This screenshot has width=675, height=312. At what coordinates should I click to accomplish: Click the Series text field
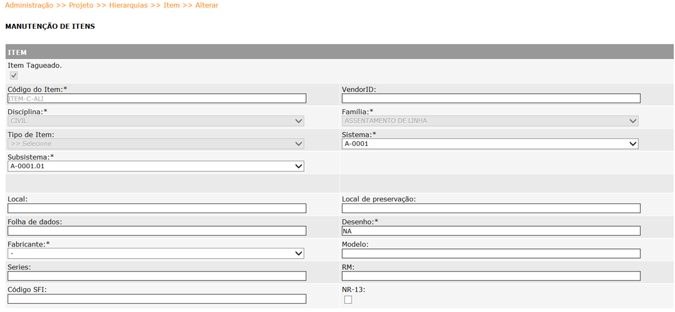[x=157, y=276]
